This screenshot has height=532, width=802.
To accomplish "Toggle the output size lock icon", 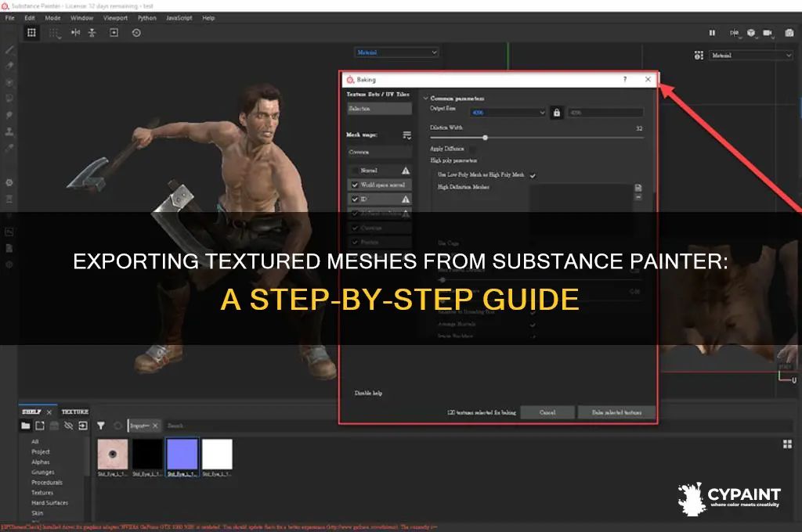I will pyautogui.click(x=557, y=113).
